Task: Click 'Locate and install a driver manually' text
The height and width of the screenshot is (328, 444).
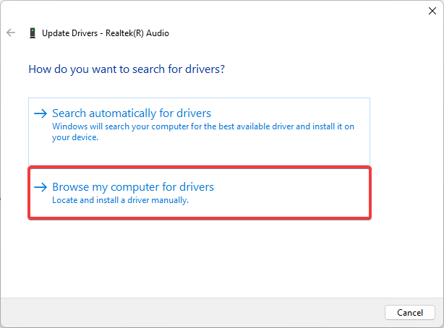Action: click(120, 200)
